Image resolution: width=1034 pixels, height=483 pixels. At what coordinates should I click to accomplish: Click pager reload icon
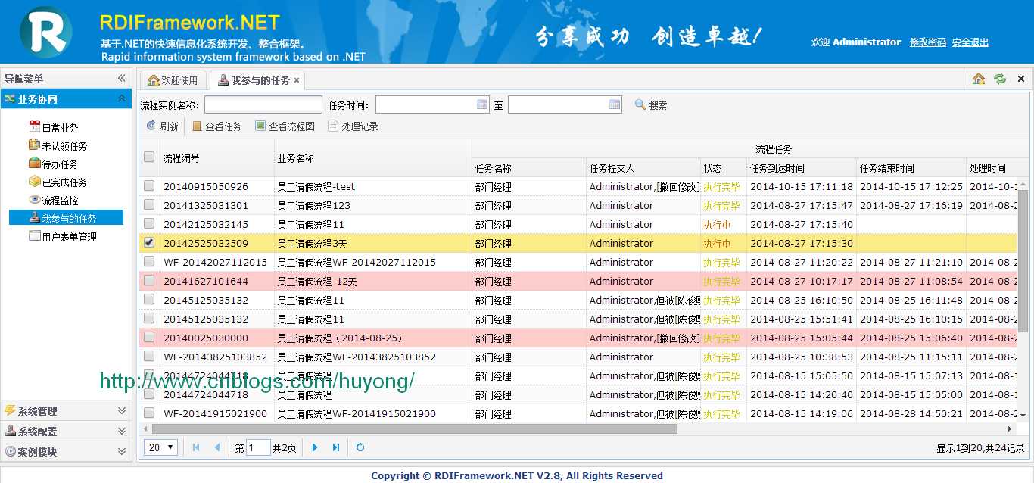click(360, 447)
